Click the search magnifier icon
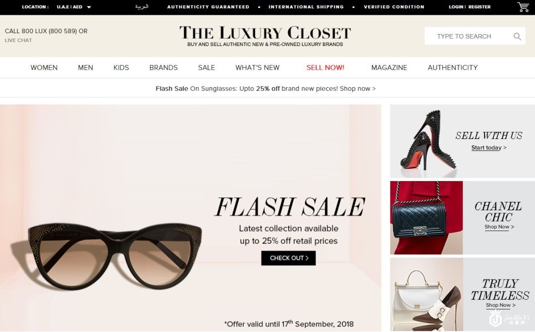535x332 pixels. pyautogui.click(x=517, y=37)
